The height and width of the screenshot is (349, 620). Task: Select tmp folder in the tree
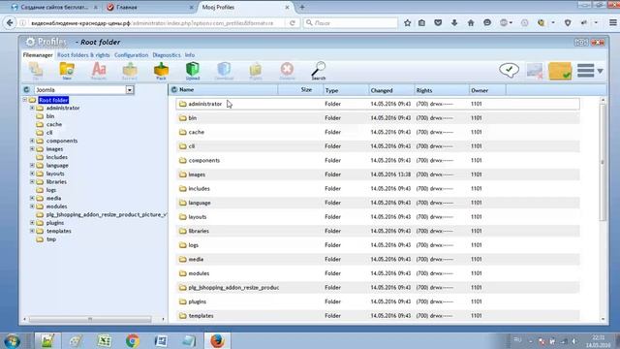click(51, 239)
